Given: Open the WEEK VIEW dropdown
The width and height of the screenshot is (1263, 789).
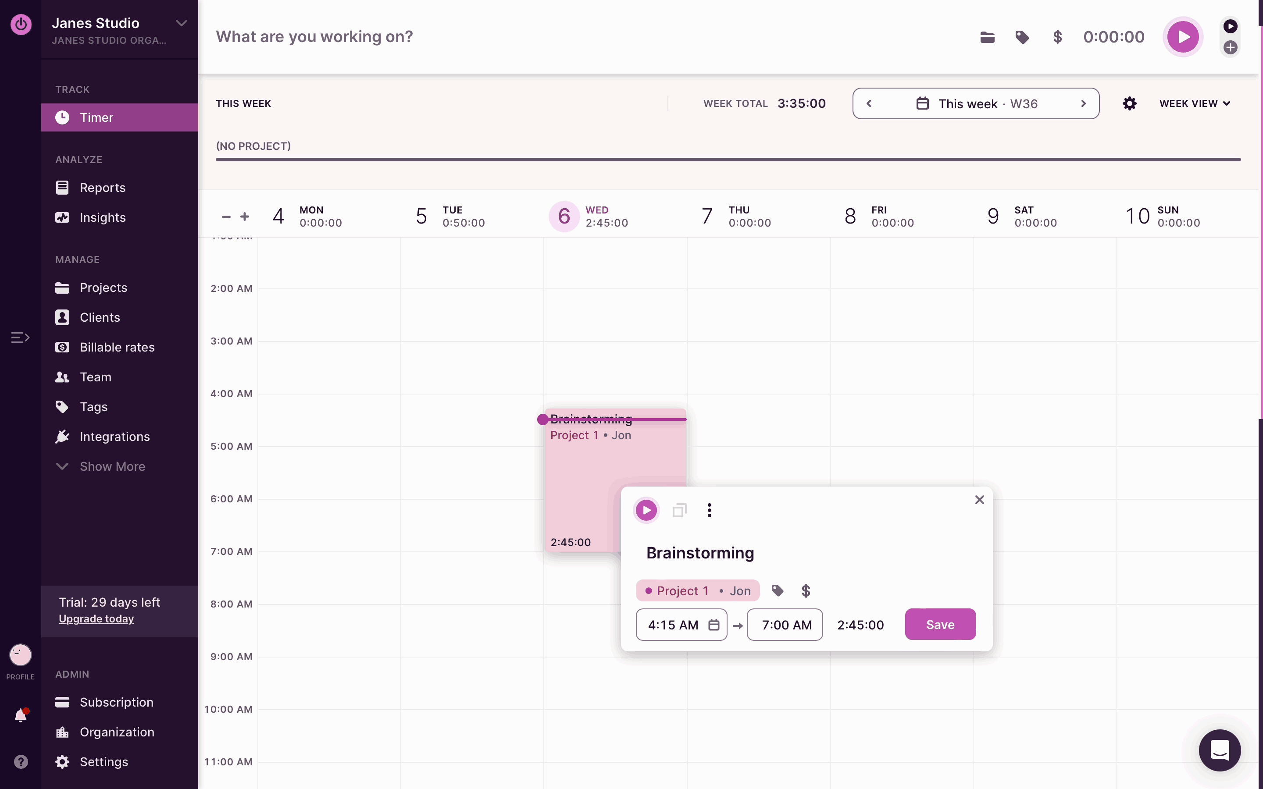Looking at the screenshot, I should [1194, 103].
